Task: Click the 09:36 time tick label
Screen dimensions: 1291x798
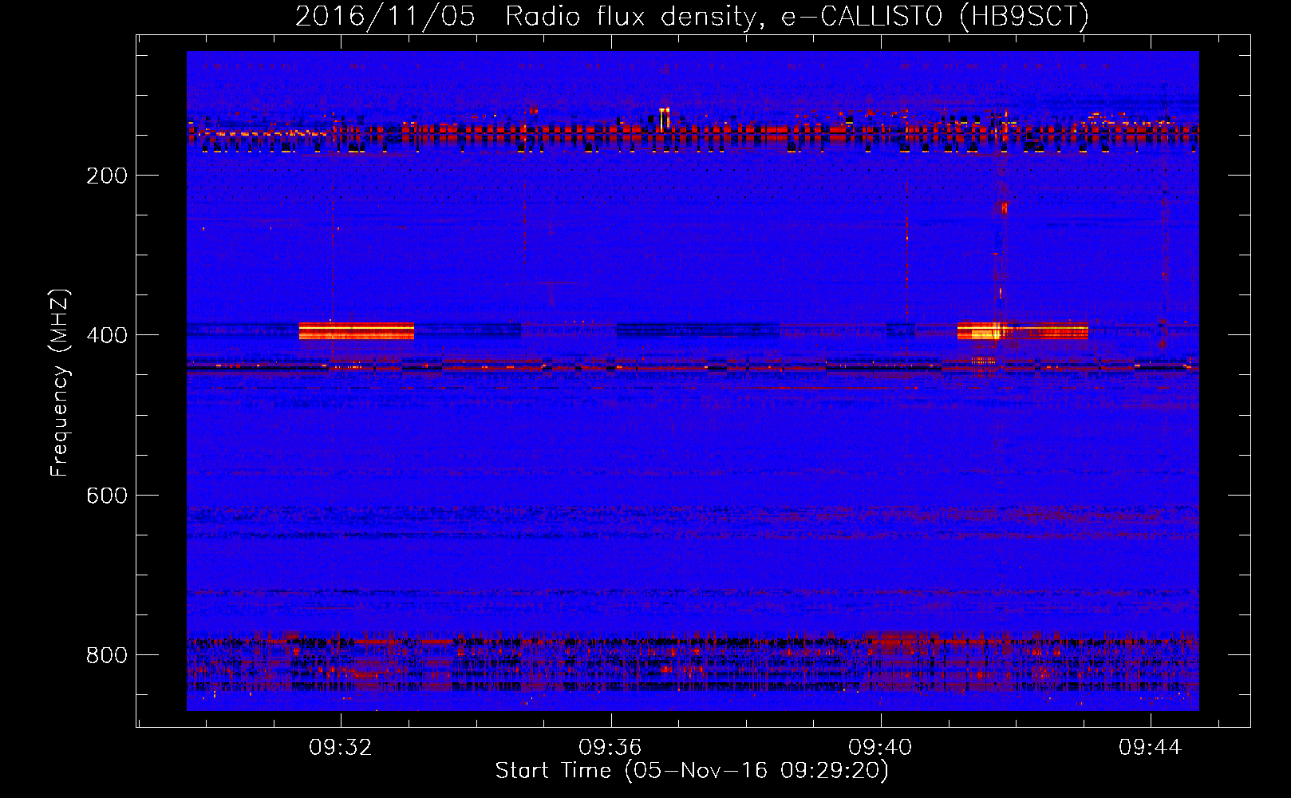Action: 610,748
